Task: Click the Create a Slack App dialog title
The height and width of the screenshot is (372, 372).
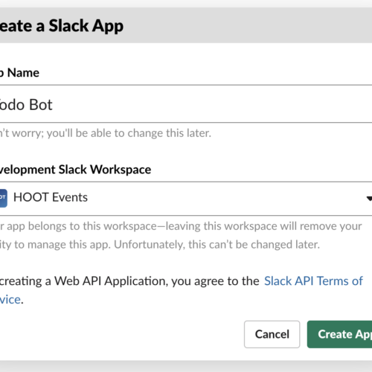Action: 62,26
